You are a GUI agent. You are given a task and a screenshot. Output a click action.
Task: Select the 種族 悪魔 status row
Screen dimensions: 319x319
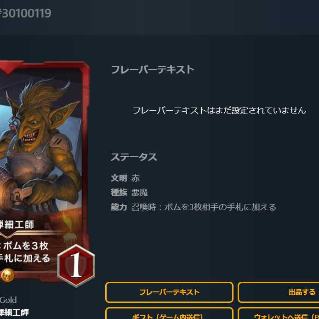pos(129,192)
